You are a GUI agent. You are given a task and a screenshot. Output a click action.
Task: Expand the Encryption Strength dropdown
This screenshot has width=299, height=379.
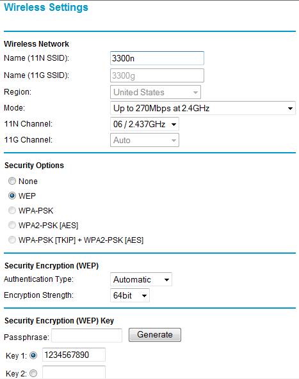pyautogui.click(x=130, y=295)
